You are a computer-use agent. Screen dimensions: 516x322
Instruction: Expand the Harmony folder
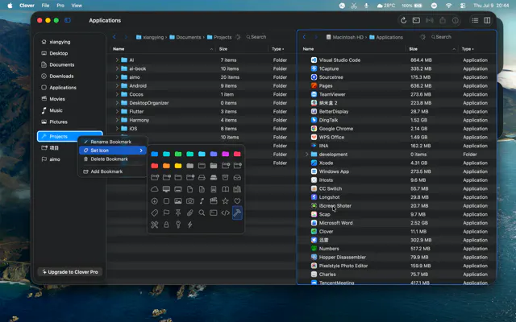[117, 120]
